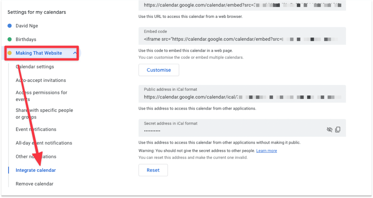Click the blue dot beside David Nge

click(10, 26)
